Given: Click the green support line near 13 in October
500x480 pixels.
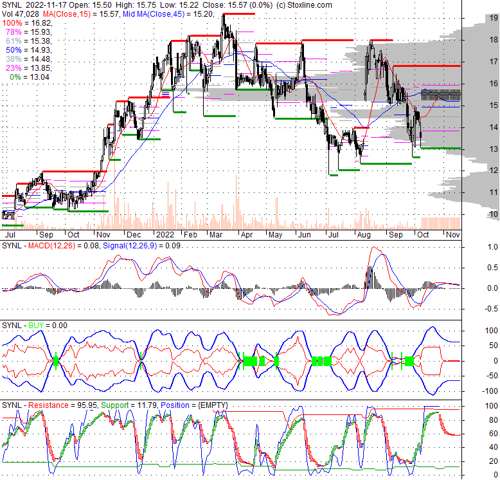Looking at the screenshot, I should [x=441, y=148].
